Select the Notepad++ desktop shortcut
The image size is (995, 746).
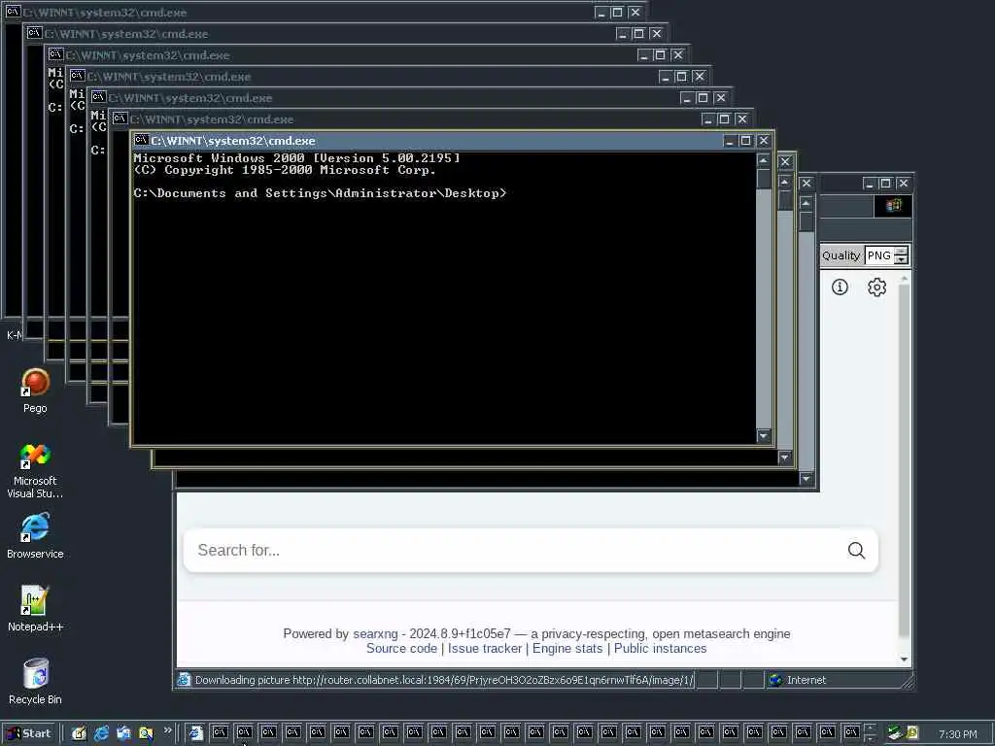[35, 609]
